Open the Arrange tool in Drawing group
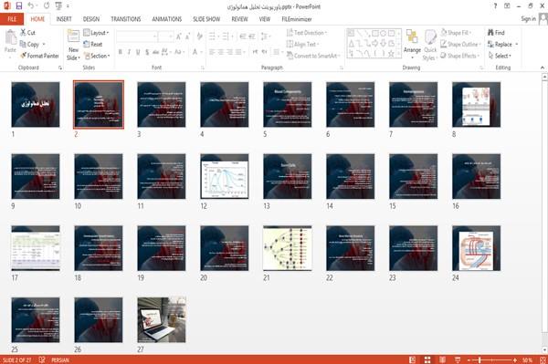The width and height of the screenshot is (548, 364). pyautogui.click(x=412, y=45)
